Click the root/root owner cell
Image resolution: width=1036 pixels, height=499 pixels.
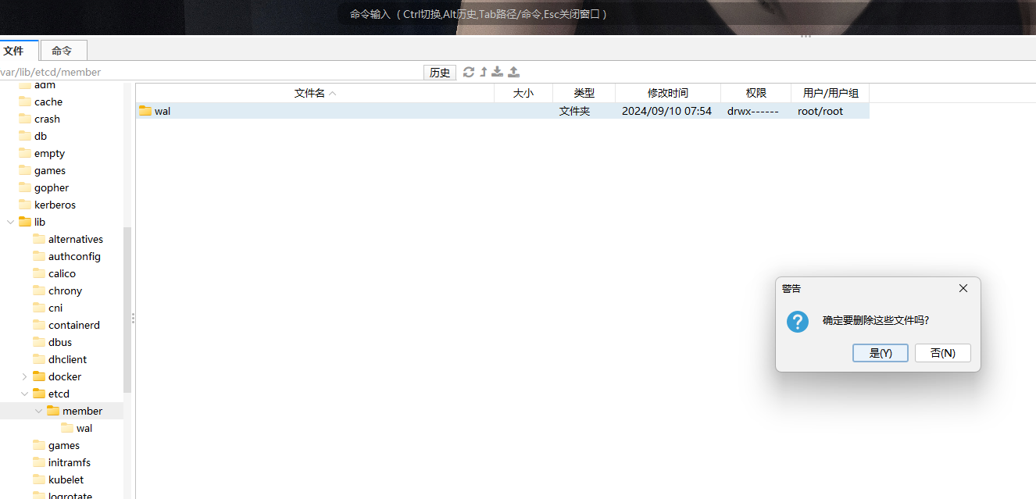pos(820,111)
